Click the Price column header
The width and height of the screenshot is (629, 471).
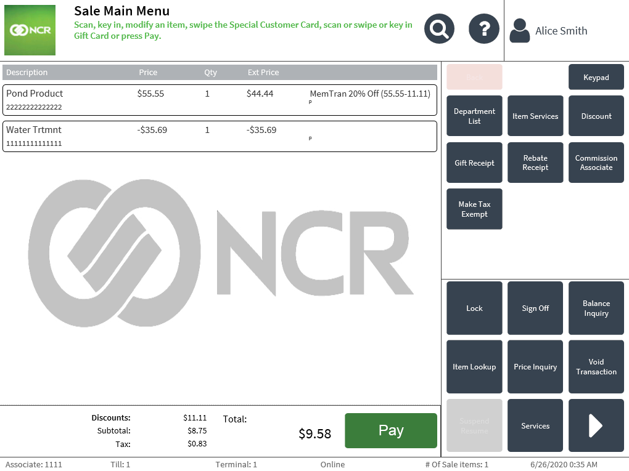(x=148, y=73)
